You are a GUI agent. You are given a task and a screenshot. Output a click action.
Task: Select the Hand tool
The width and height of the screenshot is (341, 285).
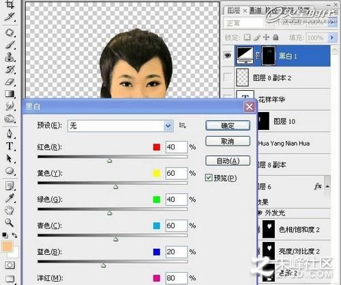coord(10,210)
